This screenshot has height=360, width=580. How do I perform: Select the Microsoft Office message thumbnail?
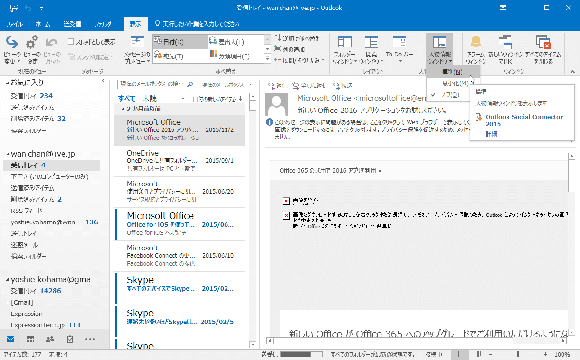point(180,128)
